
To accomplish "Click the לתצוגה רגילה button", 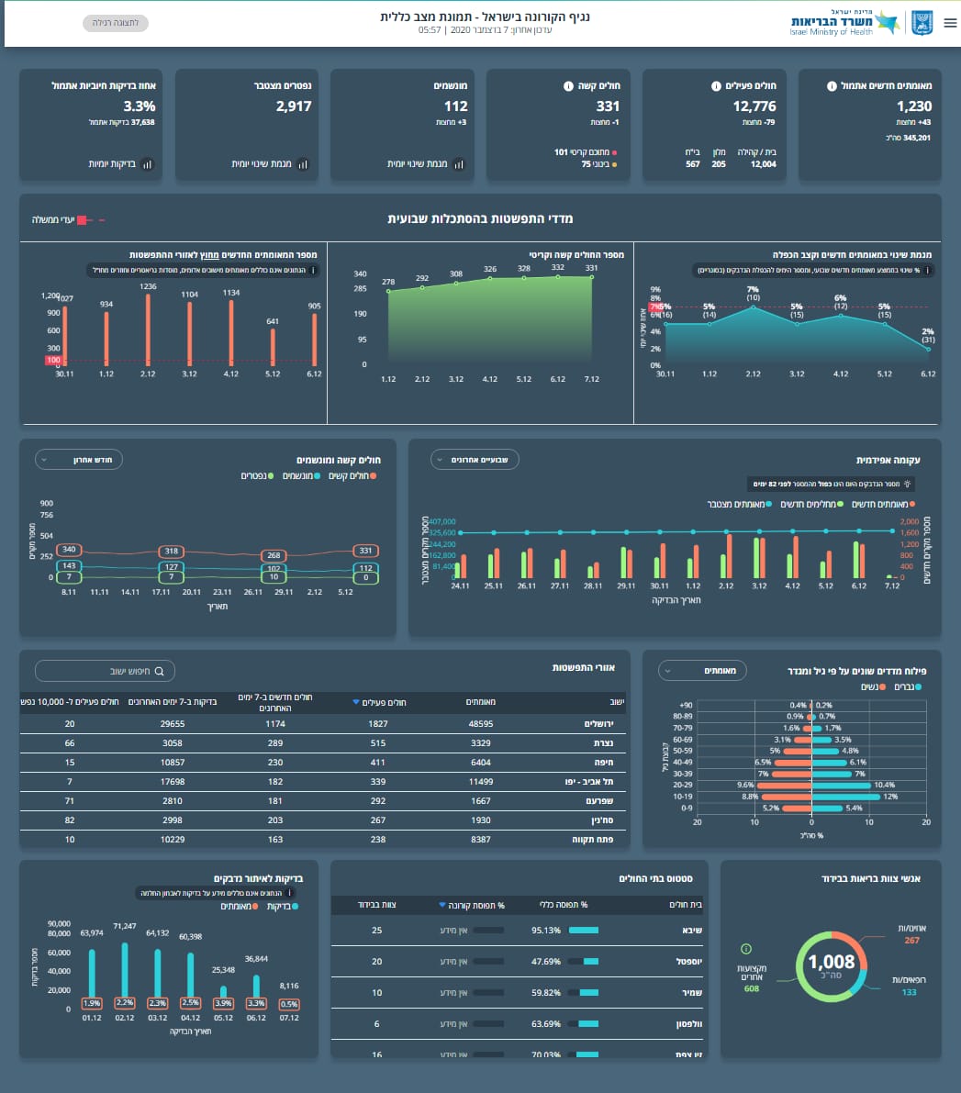I will coord(115,23).
